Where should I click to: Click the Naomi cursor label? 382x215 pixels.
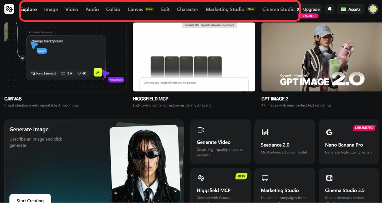click(42, 51)
